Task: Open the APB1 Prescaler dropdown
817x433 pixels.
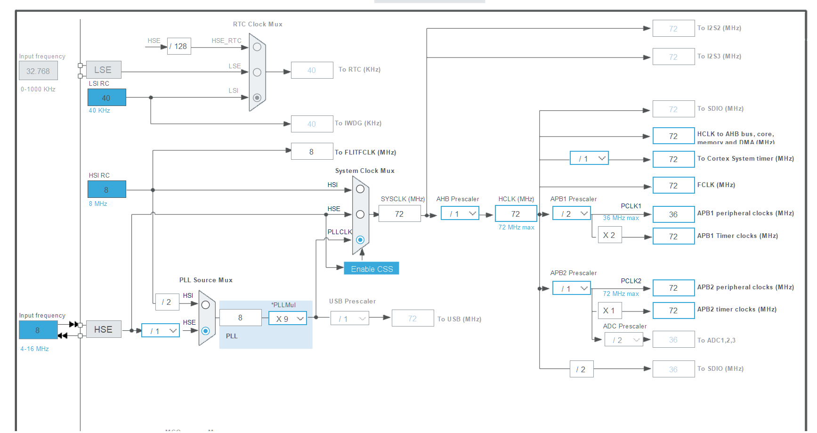Action: 572,213
